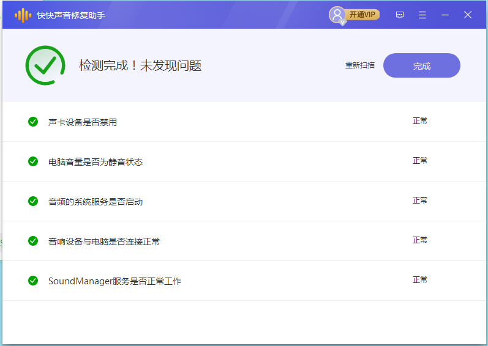Open the user avatar account icon
The image size is (488, 346).
click(337, 15)
